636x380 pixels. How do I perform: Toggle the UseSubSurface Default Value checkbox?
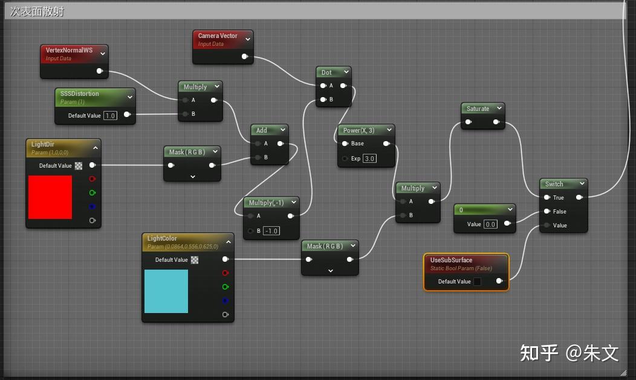pos(478,281)
